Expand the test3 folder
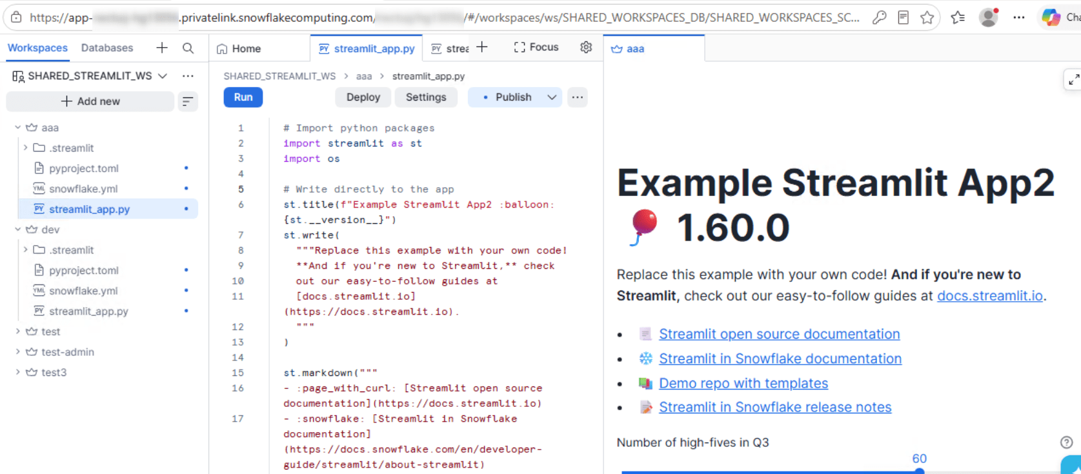Viewport: 1081px width, 474px height. [x=18, y=372]
